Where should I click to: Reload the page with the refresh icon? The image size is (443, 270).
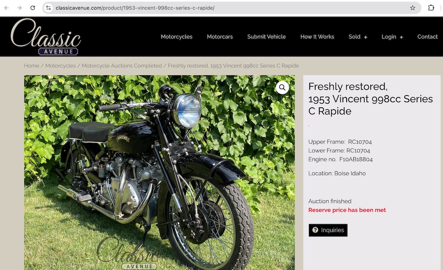(x=32, y=8)
